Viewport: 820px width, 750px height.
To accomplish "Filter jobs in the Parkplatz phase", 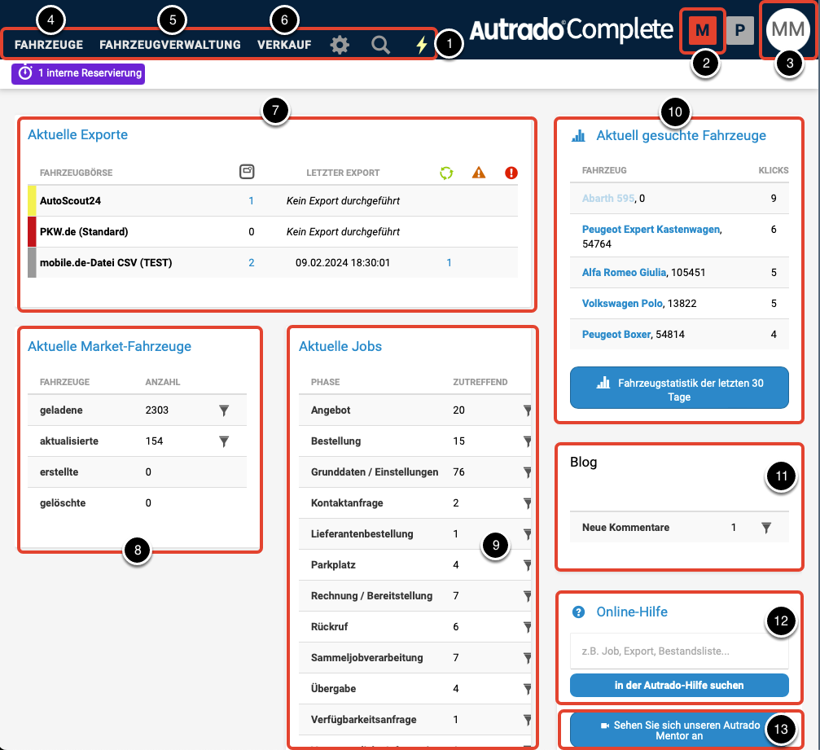I will pos(527,565).
